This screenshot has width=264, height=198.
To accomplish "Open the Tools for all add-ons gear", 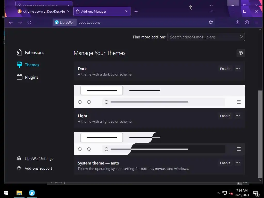I will pyautogui.click(x=241, y=53).
